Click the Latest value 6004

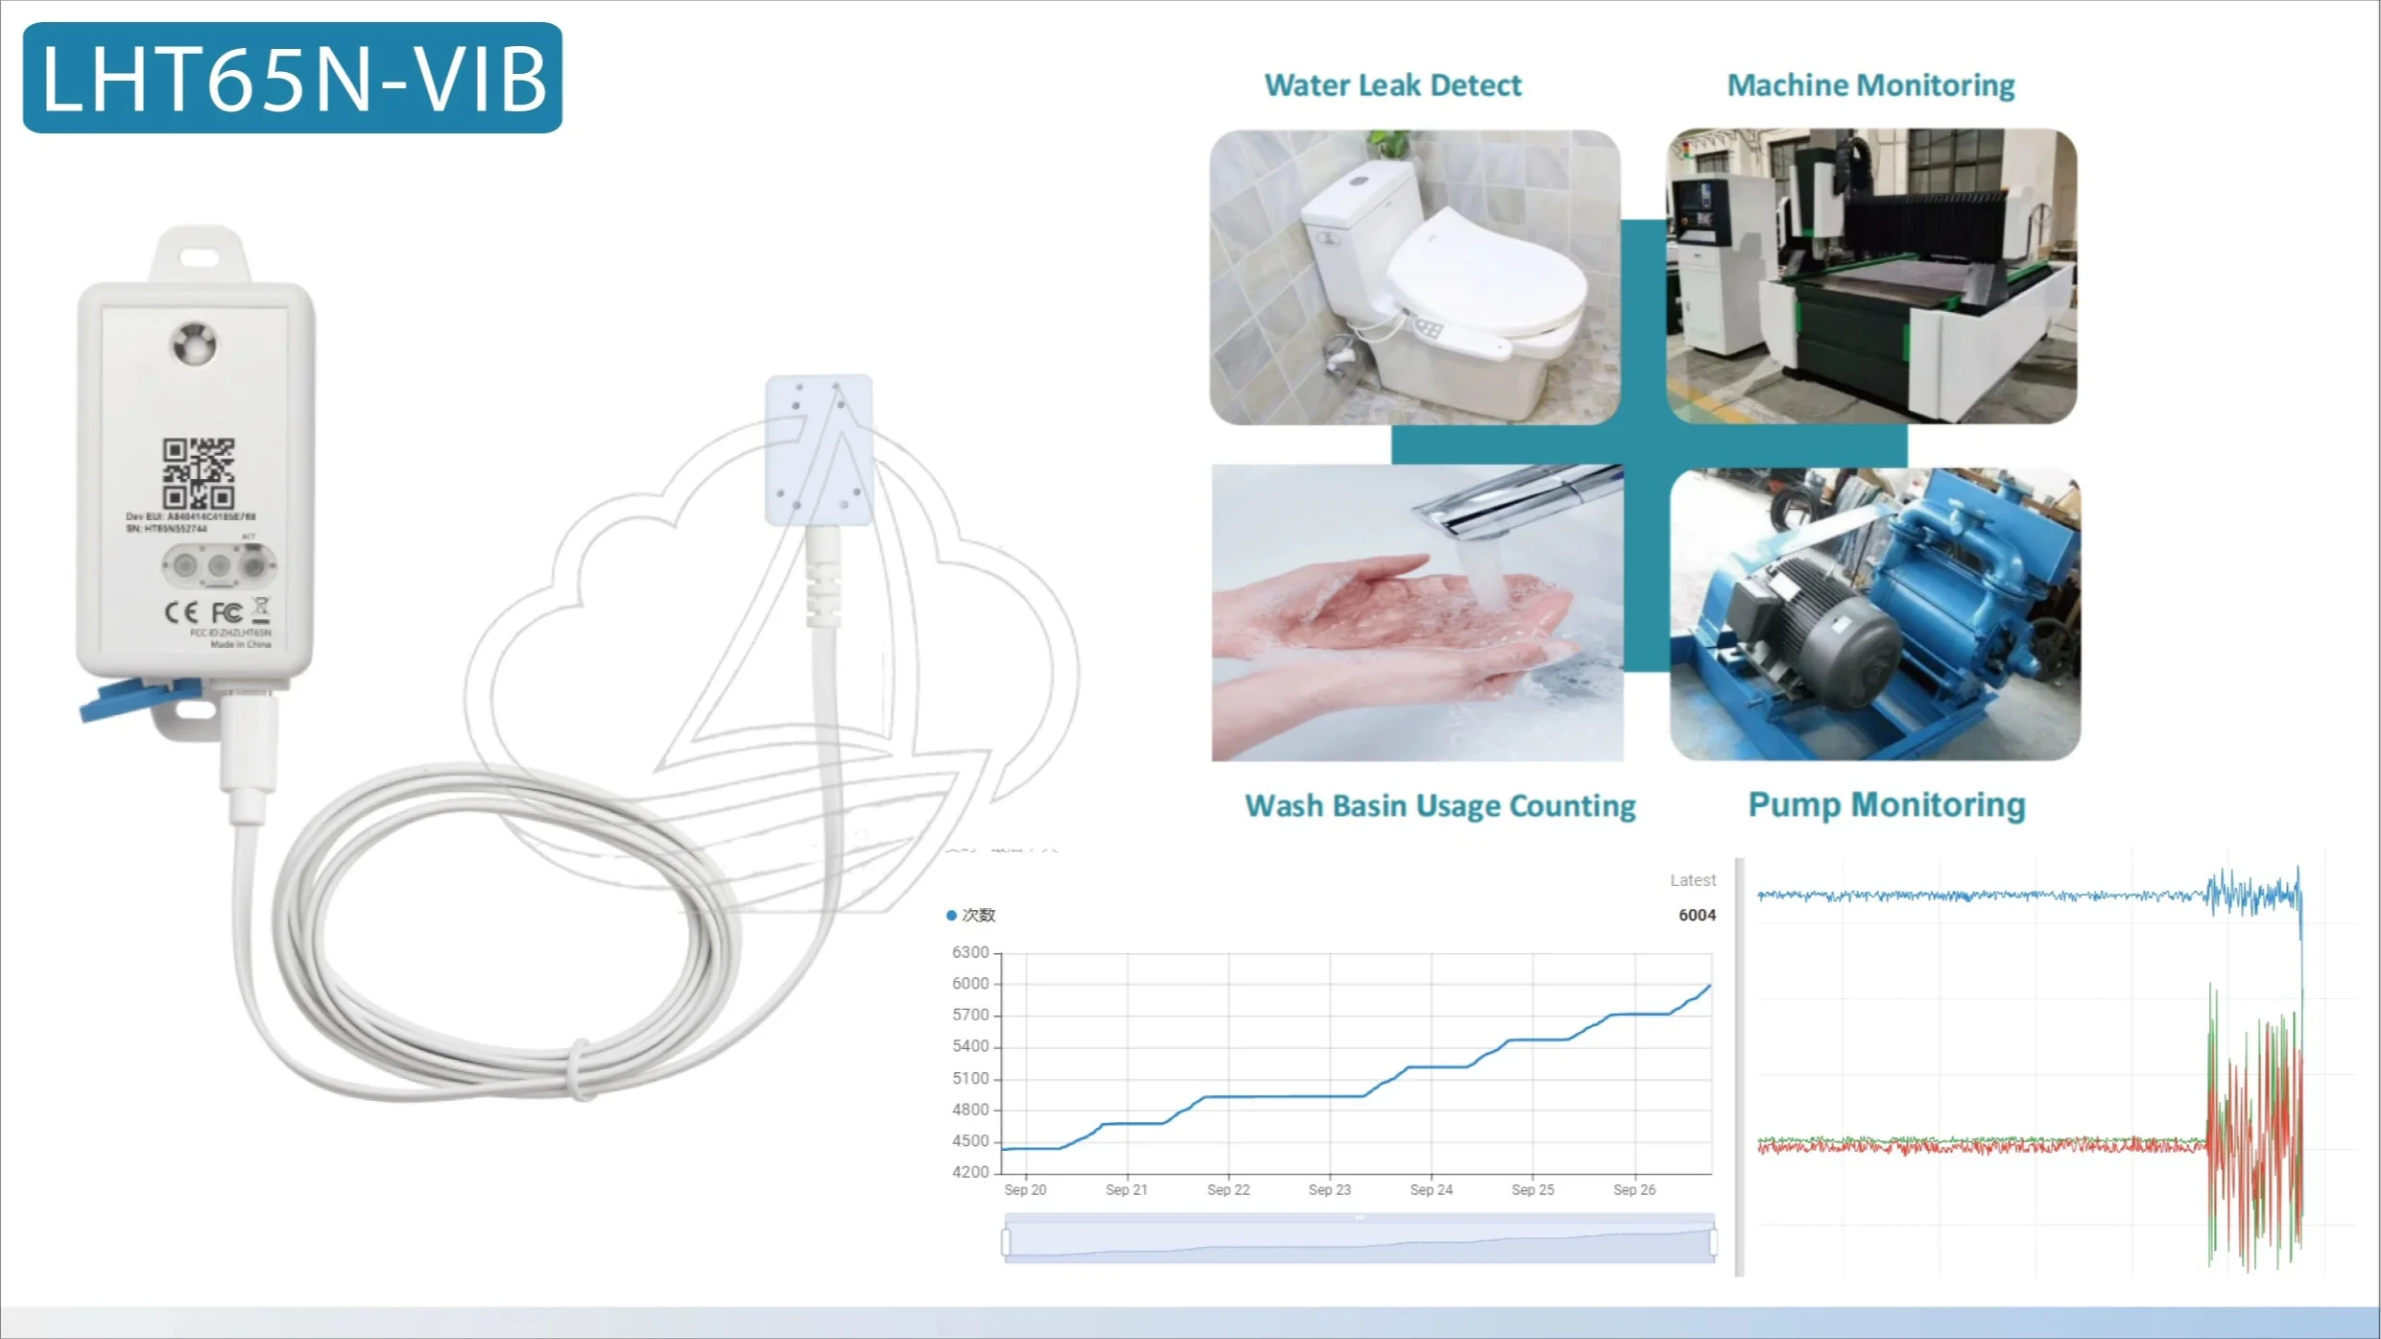(x=1697, y=916)
